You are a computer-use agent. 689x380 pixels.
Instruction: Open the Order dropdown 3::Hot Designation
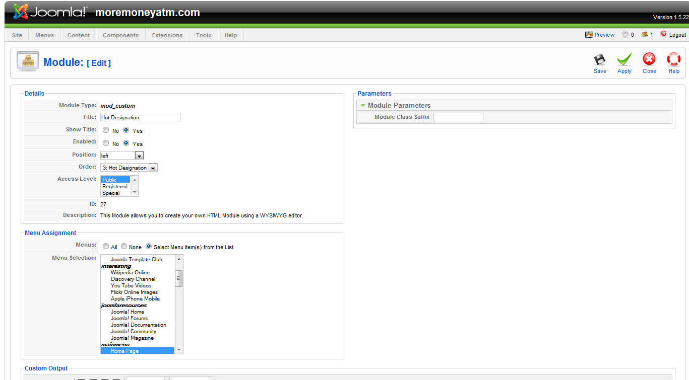coord(129,168)
